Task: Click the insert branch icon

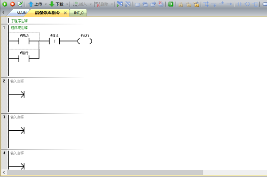Action: click(x=206, y=4)
